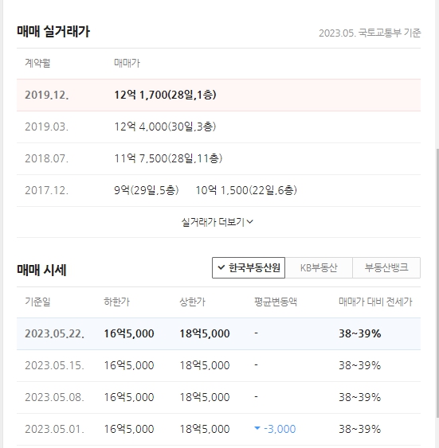Click 38~39% in the 2023.05.15. row
Screen dimensions: 439x448
360,365
